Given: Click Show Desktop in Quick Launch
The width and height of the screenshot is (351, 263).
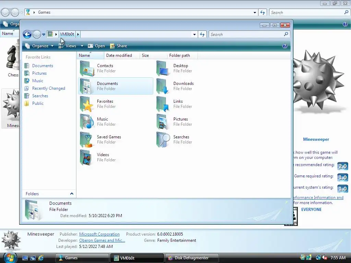Looking at the screenshot, I should 25,258.
